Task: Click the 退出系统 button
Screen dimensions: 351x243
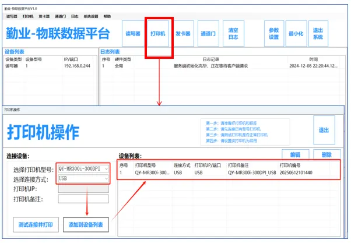Action: coord(318,33)
